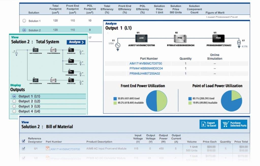Select the PRM module icon U5
The width and height of the screenshot is (260, 166).
tap(218, 38)
